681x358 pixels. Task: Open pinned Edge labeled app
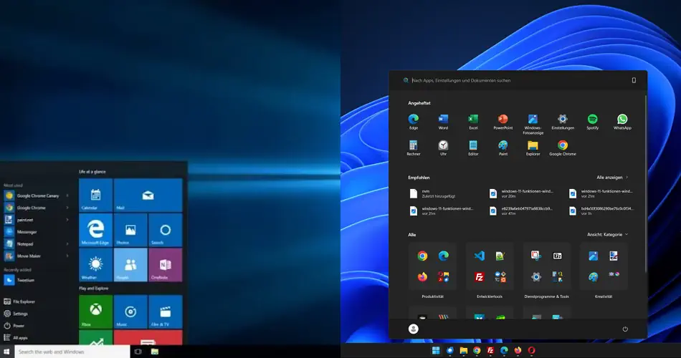coord(413,122)
